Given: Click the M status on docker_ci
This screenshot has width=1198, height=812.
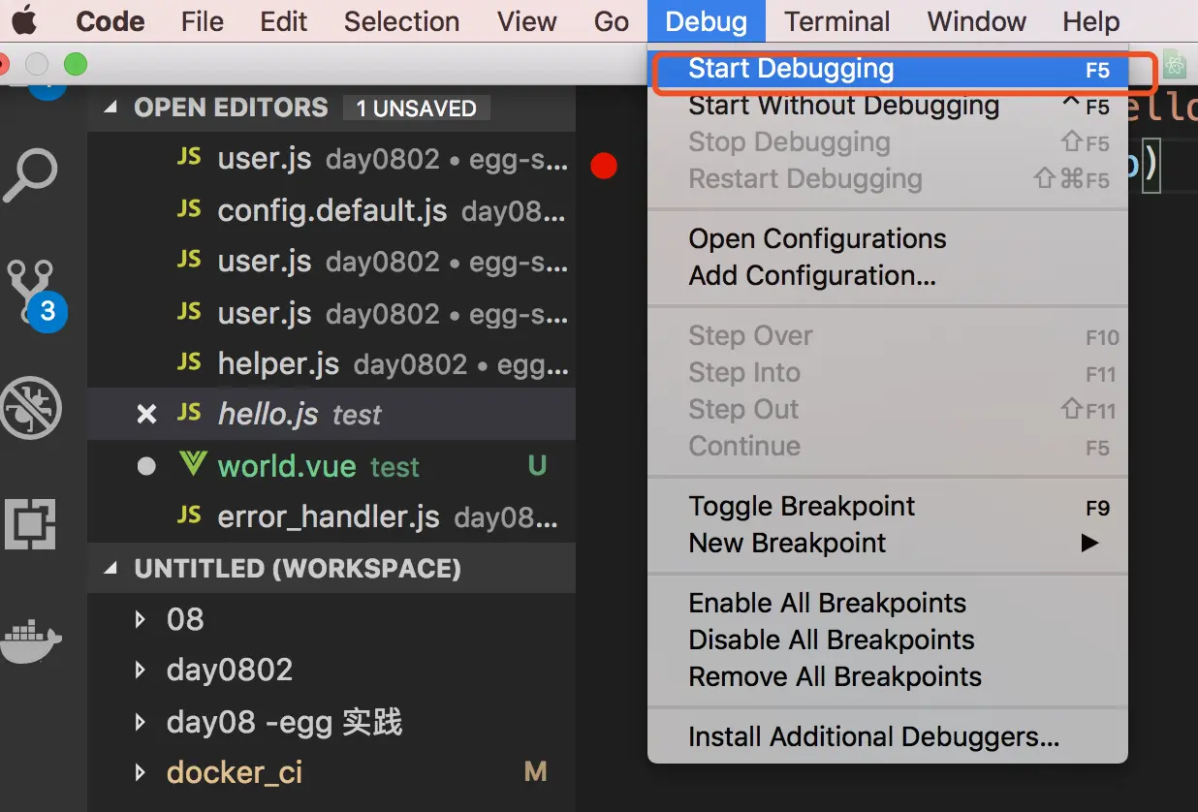Looking at the screenshot, I should [536, 772].
